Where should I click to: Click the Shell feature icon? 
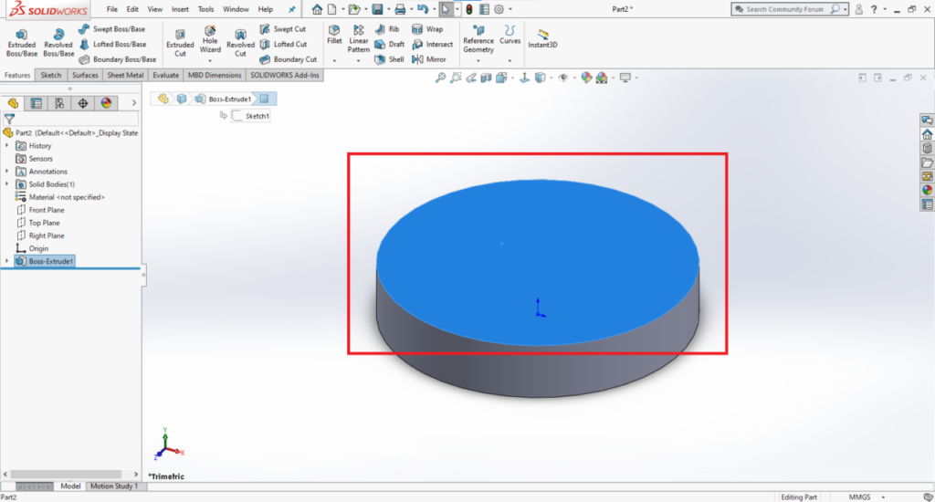coord(390,59)
